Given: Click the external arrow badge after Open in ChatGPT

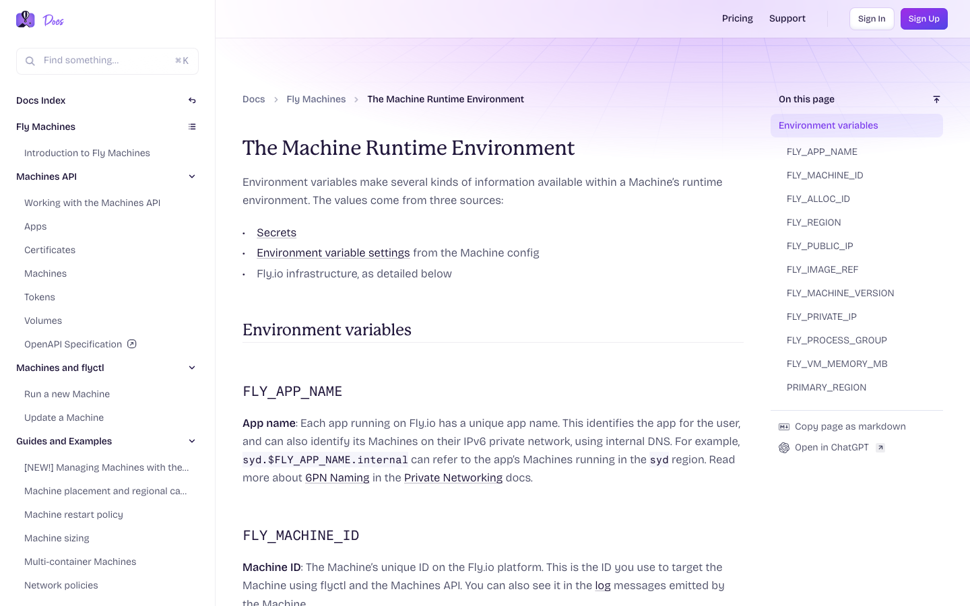Looking at the screenshot, I should pyautogui.click(x=880, y=448).
